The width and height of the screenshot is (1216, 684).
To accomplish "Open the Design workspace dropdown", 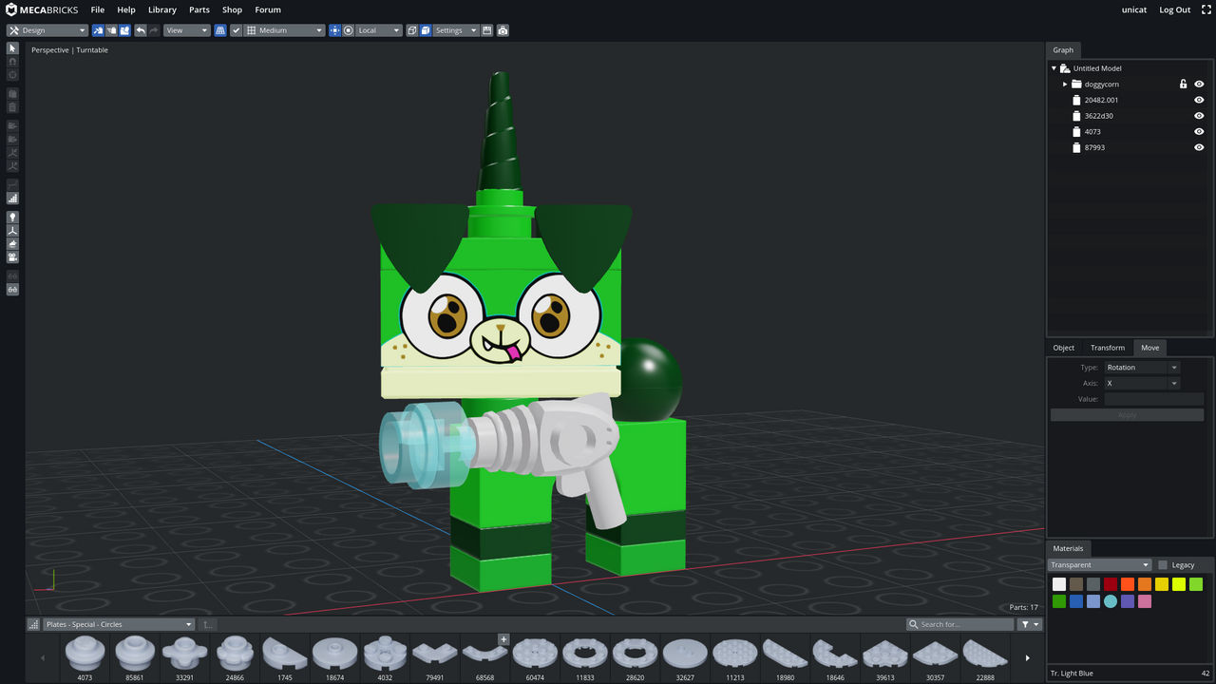I will pyautogui.click(x=47, y=30).
